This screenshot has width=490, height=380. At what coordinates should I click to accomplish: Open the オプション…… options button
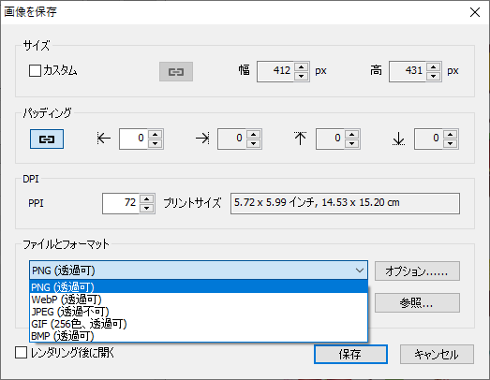[x=417, y=271]
